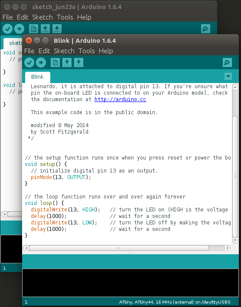Maximize the Blink window

(x=46, y=41)
